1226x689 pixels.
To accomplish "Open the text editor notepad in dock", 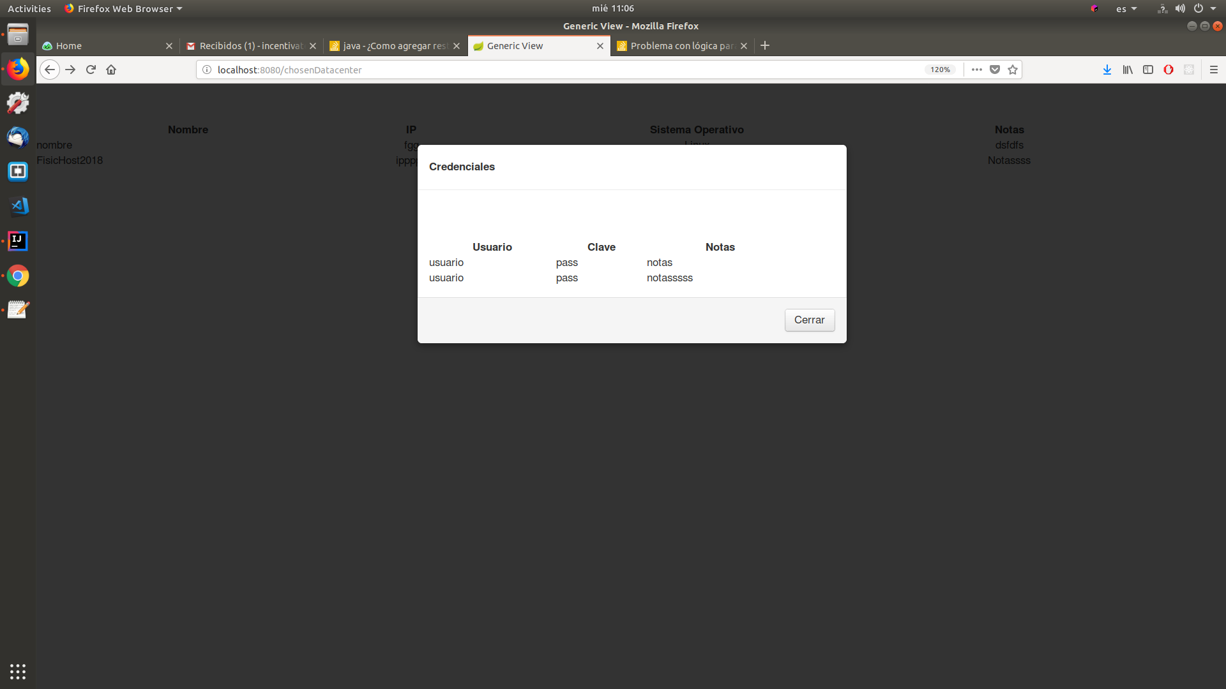I will coord(18,309).
